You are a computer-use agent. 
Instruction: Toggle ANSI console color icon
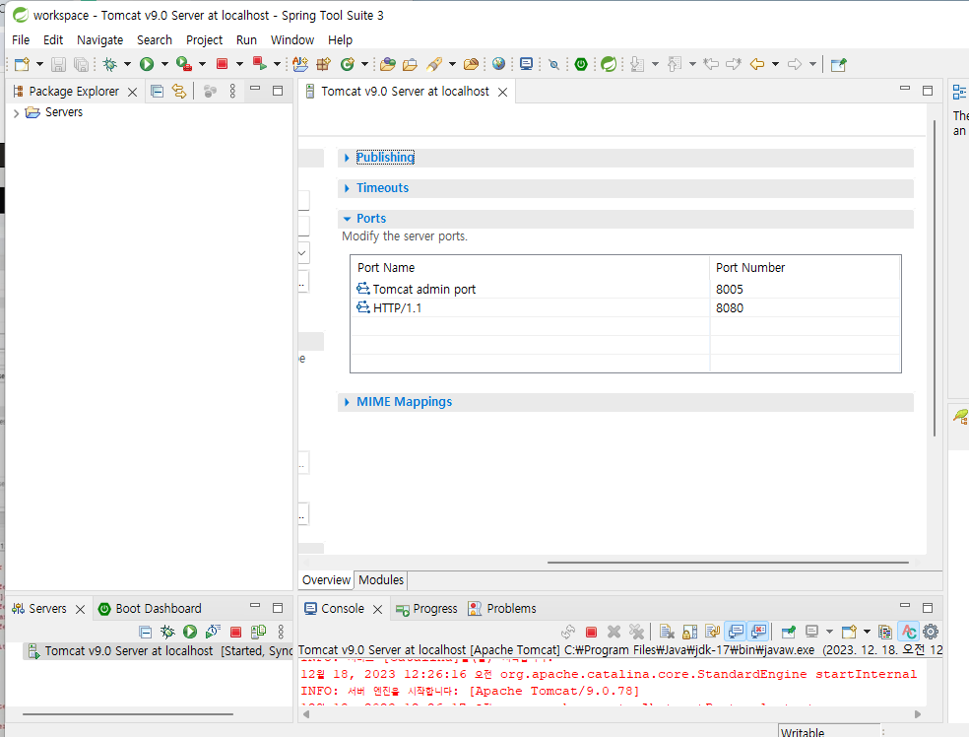908,632
